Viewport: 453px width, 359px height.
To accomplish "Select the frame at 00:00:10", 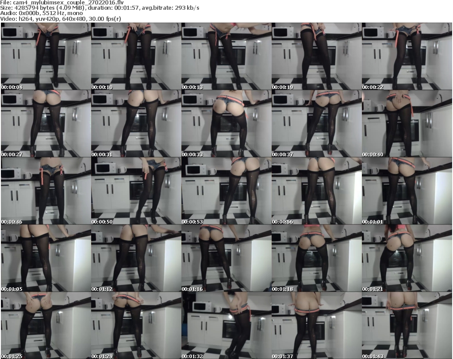I will click(x=136, y=56).
